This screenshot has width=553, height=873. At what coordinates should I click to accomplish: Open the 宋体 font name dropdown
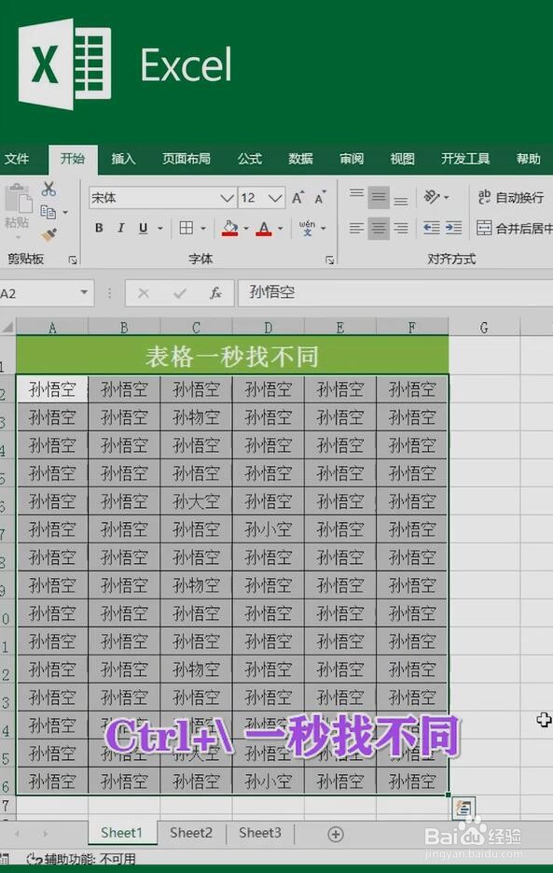point(227,198)
